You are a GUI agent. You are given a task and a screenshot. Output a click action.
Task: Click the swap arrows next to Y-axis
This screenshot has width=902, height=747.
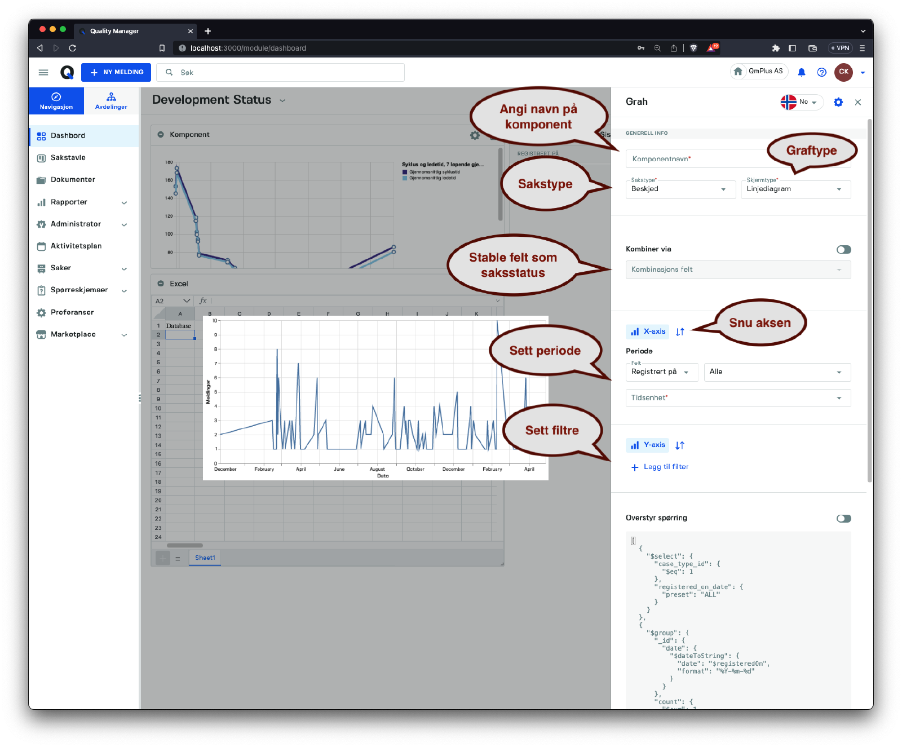(x=680, y=445)
